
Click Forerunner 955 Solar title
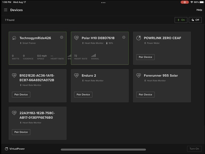(161, 75)
